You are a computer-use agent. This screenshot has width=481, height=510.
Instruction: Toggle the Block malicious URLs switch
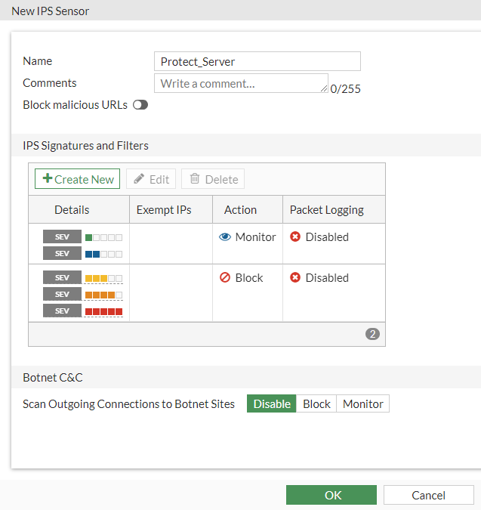[140, 105]
